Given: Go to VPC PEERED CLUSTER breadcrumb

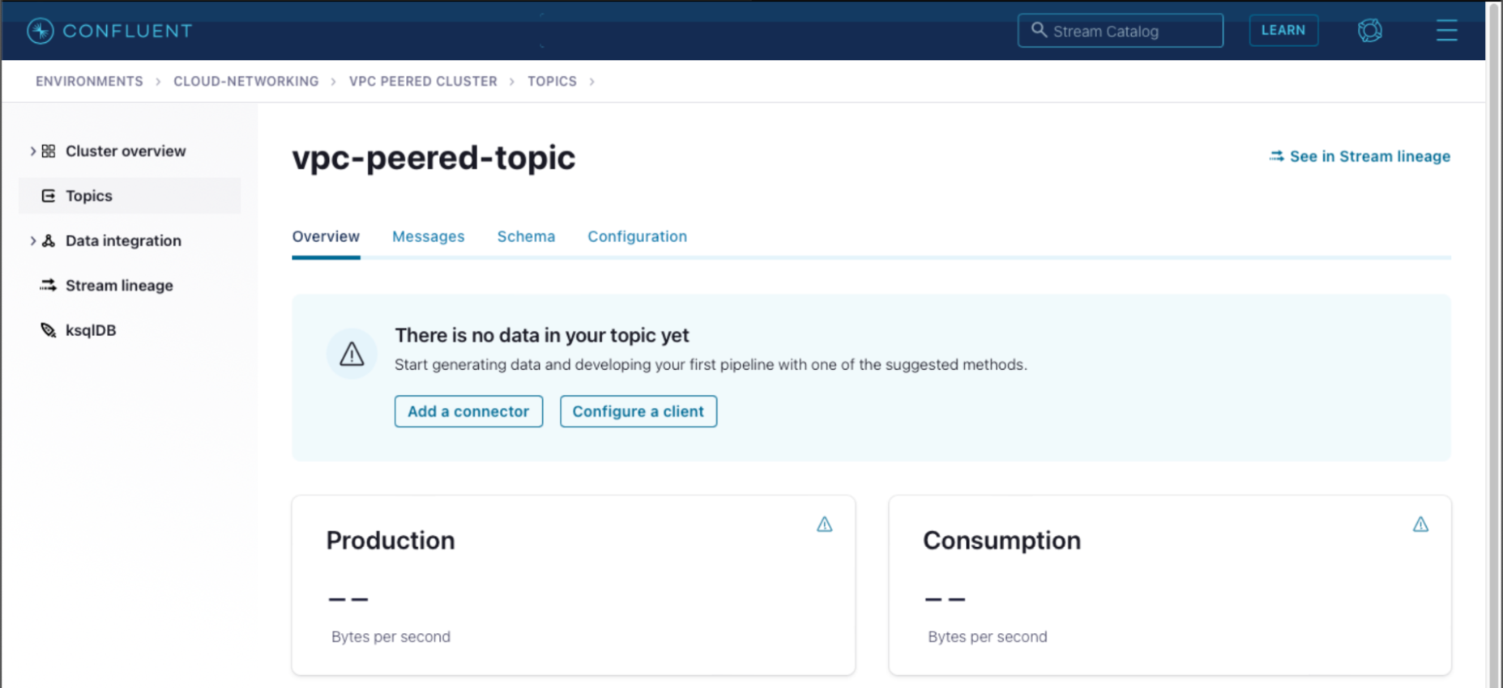Looking at the screenshot, I should click(x=423, y=81).
